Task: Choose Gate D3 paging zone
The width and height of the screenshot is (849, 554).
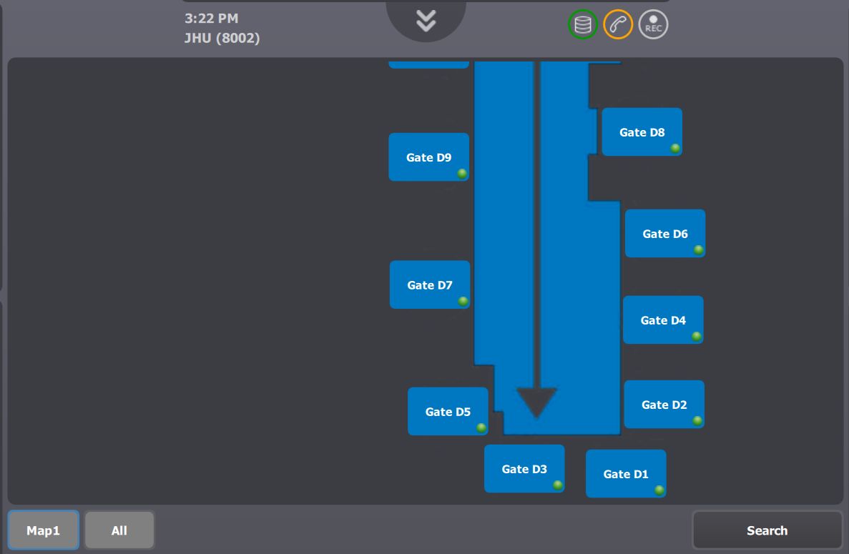Action: (524, 468)
